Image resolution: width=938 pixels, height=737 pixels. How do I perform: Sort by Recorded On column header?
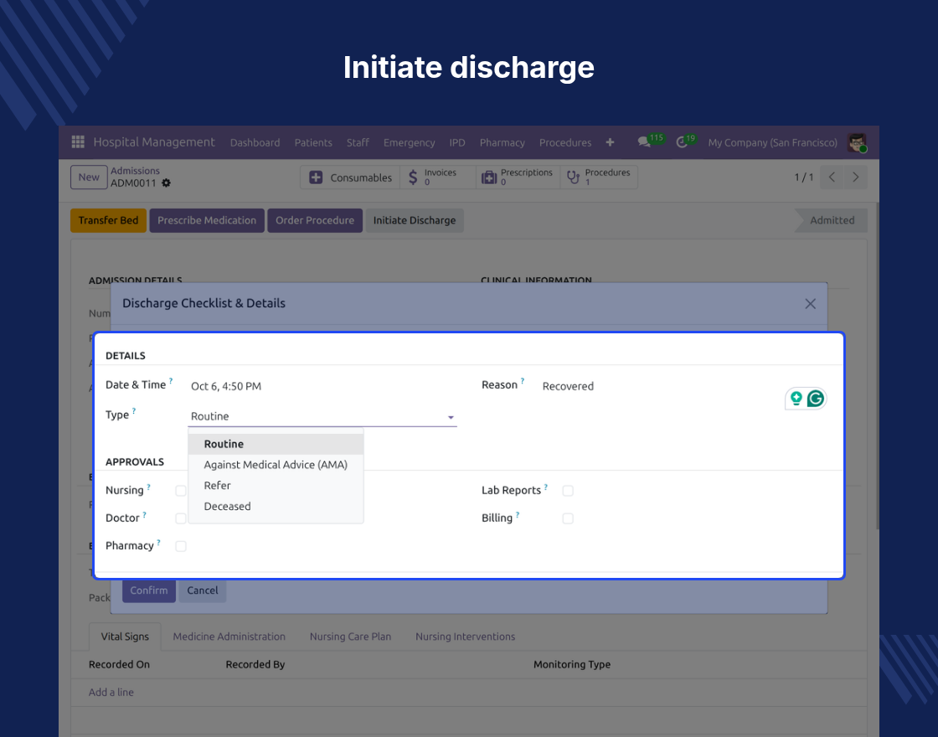click(119, 665)
